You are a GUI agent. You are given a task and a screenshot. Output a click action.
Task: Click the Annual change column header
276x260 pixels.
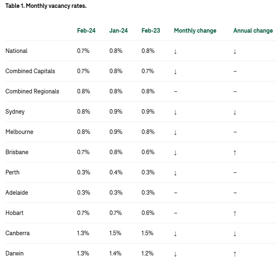click(253, 31)
